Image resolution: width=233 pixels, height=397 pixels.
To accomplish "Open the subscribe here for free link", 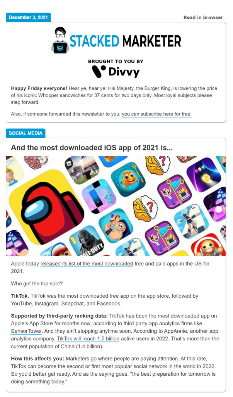I will [156, 114].
